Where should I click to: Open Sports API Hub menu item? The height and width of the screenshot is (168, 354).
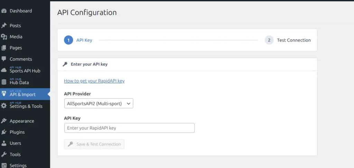click(25, 70)
